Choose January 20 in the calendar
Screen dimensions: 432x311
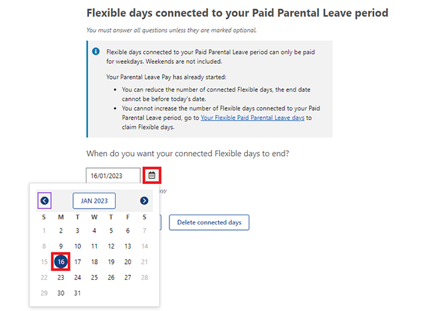click(x=128, y=262)
